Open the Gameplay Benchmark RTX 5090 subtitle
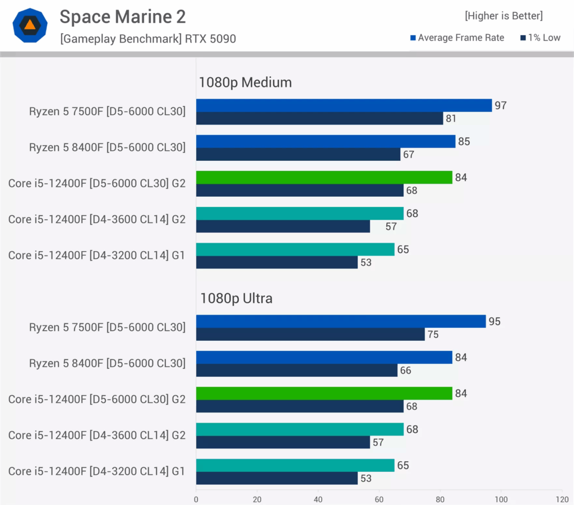Image resolution: width=574 pixels, height=505 pixels. (x=148, y=39)
